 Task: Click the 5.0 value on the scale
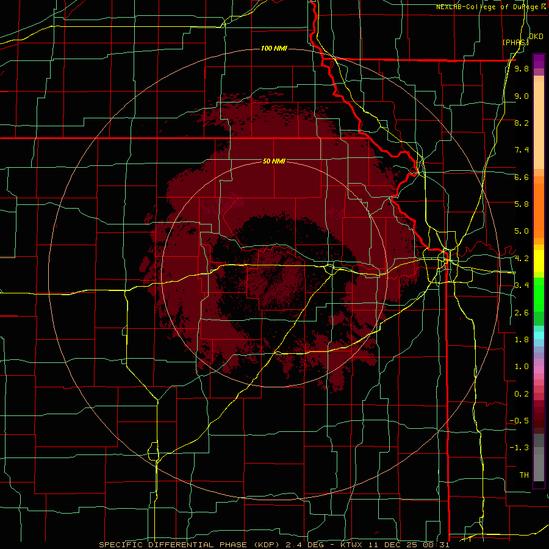(x=522, y=231)
